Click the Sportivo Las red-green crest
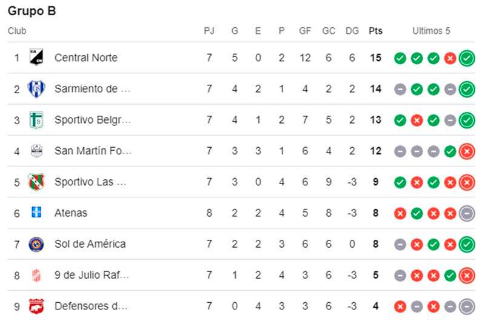Viewport: 485px width, 321px height. tap(36, 182)
